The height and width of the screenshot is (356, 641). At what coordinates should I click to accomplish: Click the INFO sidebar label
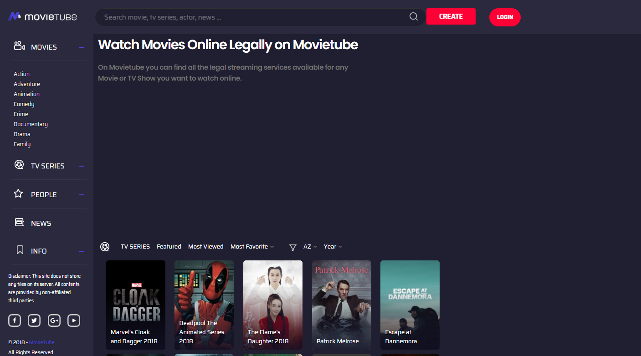[39, 251]
